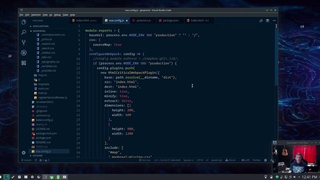Click the synchronize changes icon in status bar
Viewport: 320px width, 180px height.
click(35, 160)
